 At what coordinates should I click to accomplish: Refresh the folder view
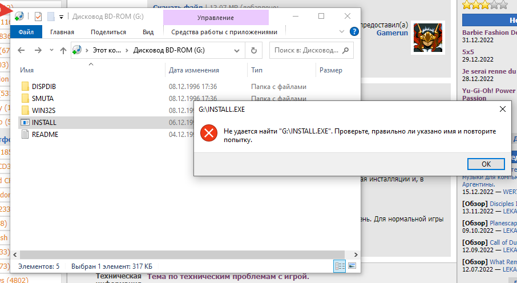(253, 50)
